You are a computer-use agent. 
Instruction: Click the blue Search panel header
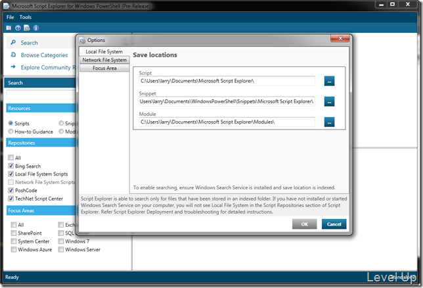[x=40, y=83]
